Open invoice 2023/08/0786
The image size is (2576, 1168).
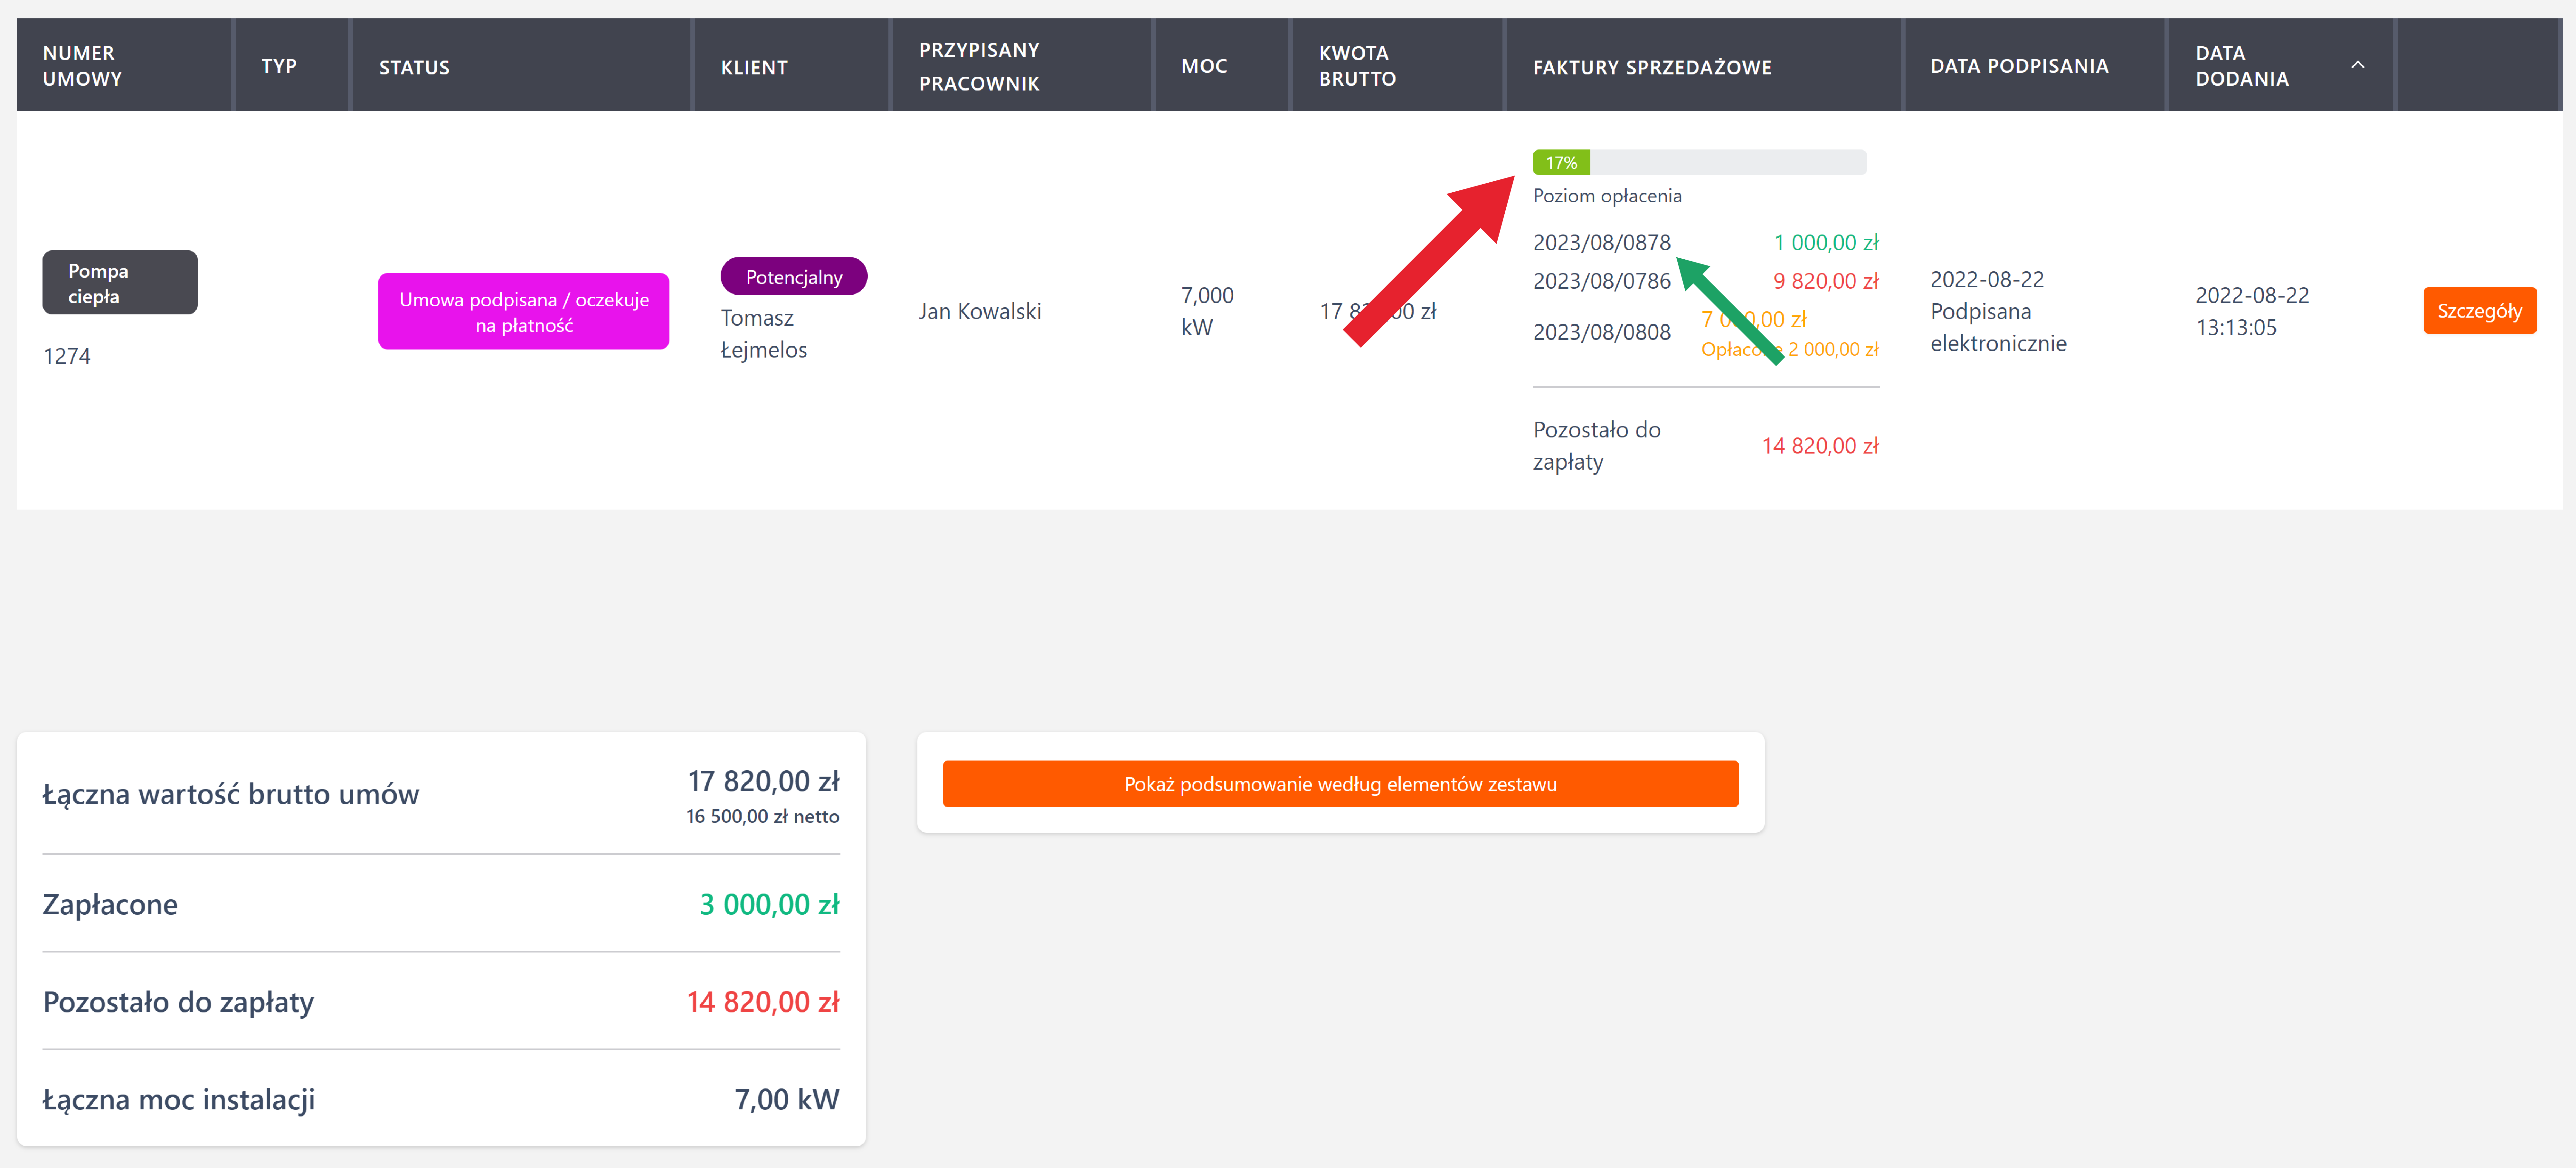click(x=1601, y=281)
